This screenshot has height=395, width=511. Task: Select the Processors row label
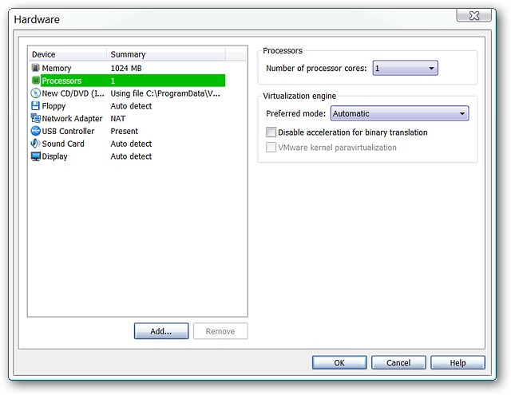point(61,81)
